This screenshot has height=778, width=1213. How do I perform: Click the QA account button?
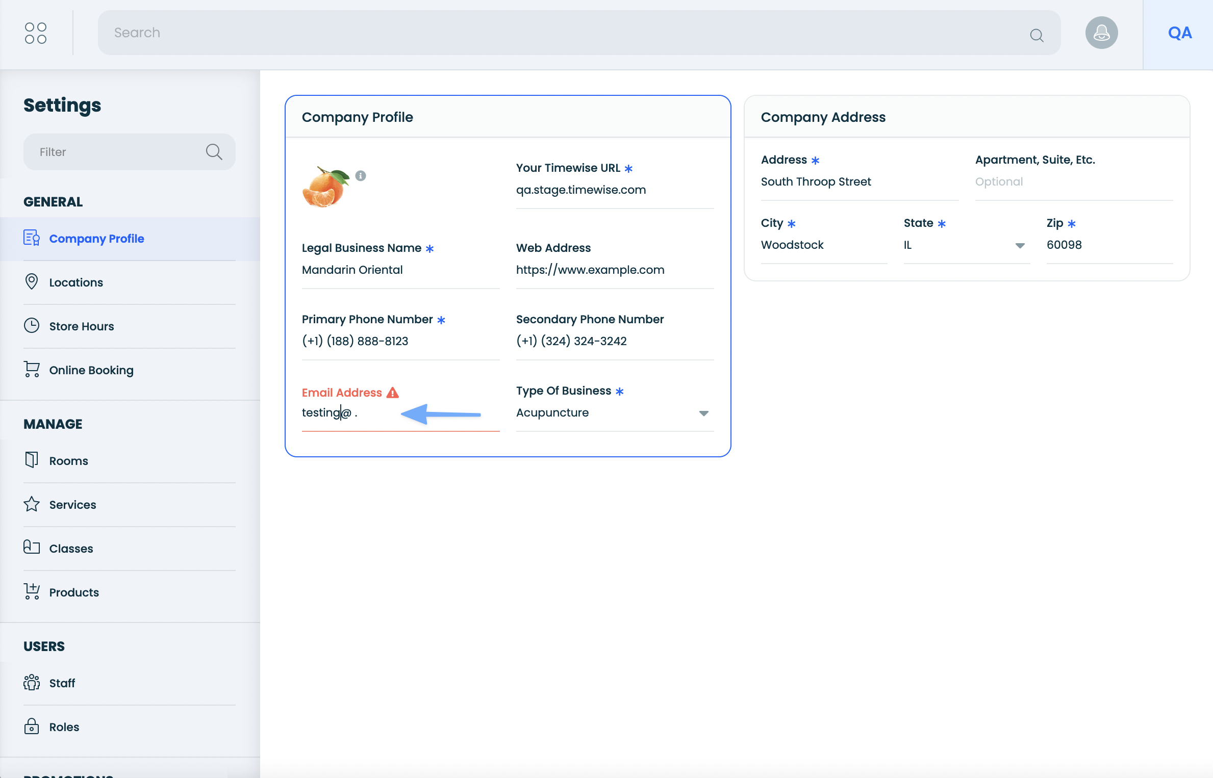click(1179, 33)
